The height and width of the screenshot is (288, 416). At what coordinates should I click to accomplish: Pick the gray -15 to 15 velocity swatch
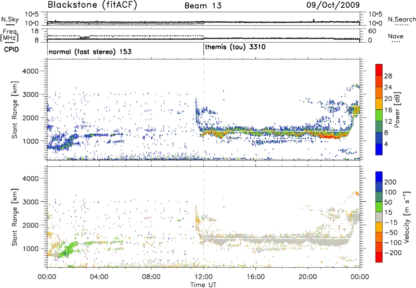(379, 217)
